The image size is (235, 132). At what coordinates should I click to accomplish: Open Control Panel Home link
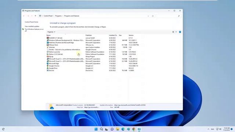32,22
